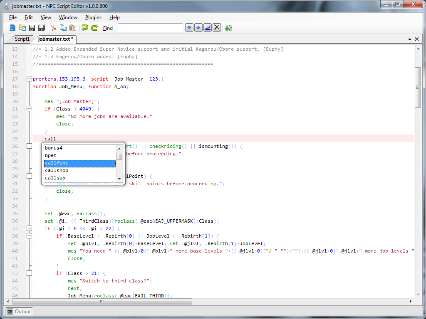The height and width of the screenshot is (319, 426).
Task: Click the horizontal scrollbar thumb
Action: click(102, 301)
